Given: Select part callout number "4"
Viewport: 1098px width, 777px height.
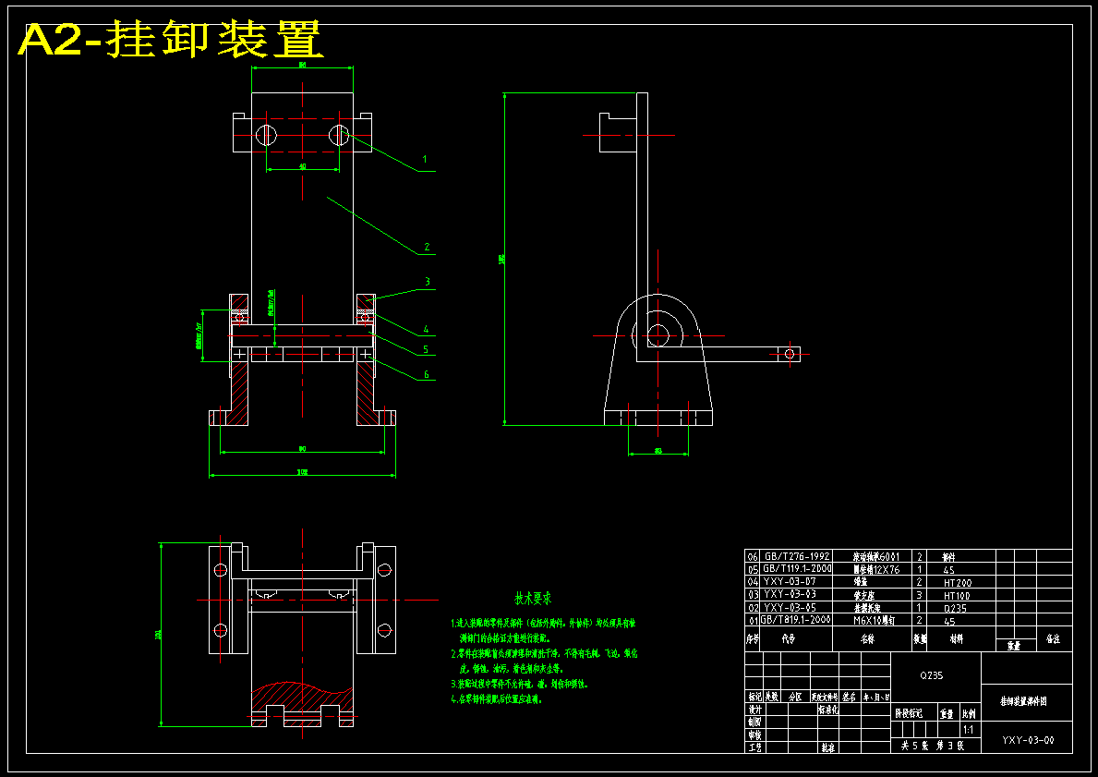Looking at the screenshot, I should (426, 329).
